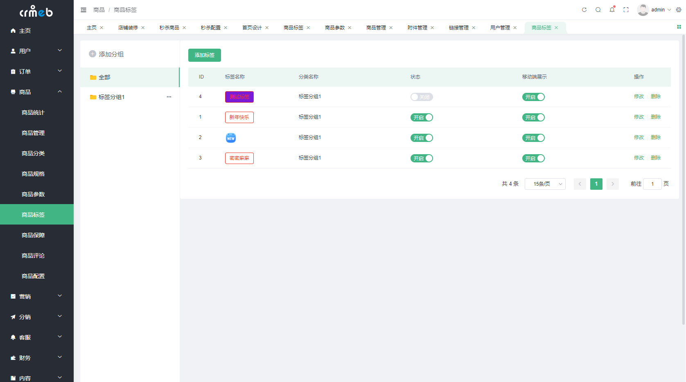The height and width of the screenshot is (382, 686).
Task: Close the 用户管理 tab
Action: 515,28
